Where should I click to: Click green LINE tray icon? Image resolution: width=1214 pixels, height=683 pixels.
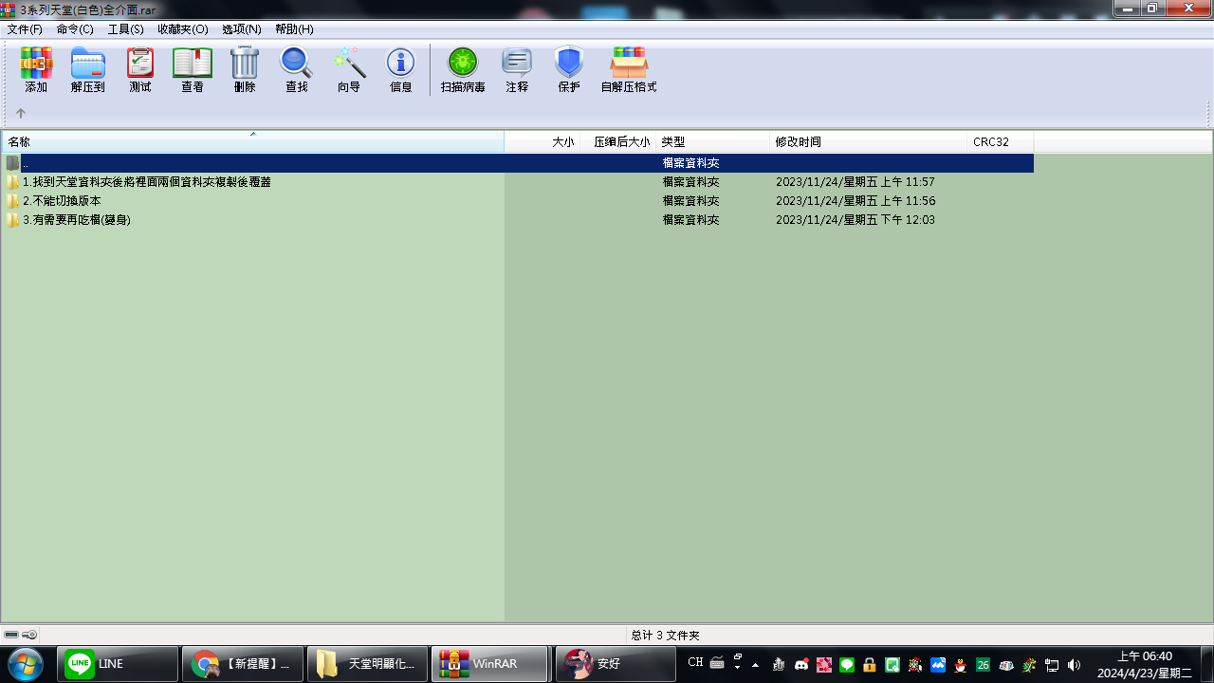point(847,665)
